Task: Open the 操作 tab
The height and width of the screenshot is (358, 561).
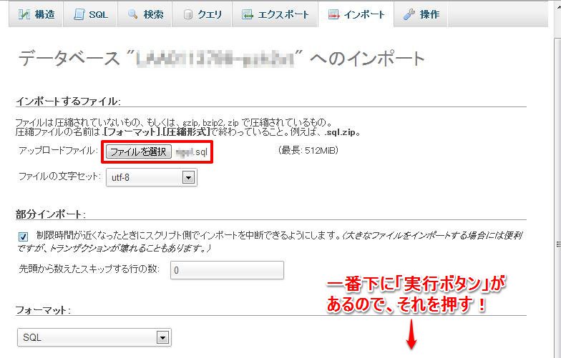Action: click(x=421, y=14)
